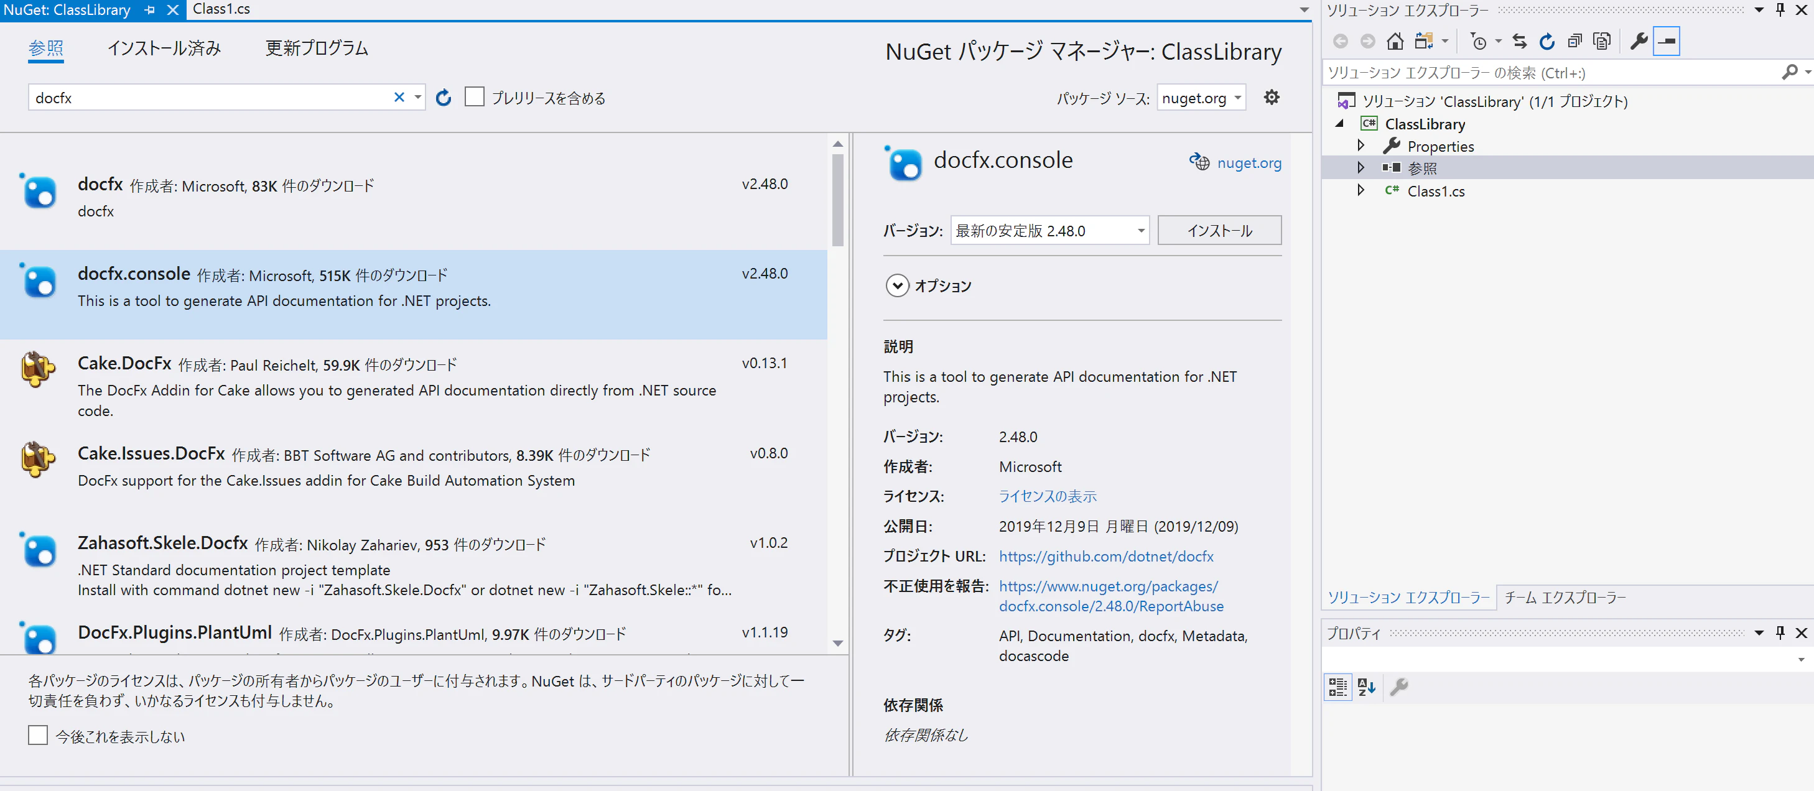
Task: Select the solution 'ClassLibrary' root node
Action: pyautogui.click(x=1494, y=101)
